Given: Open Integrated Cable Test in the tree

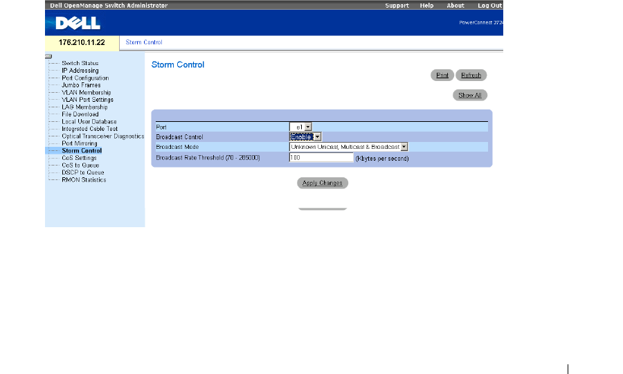Looking at the screenshot, I should (89, 129).
